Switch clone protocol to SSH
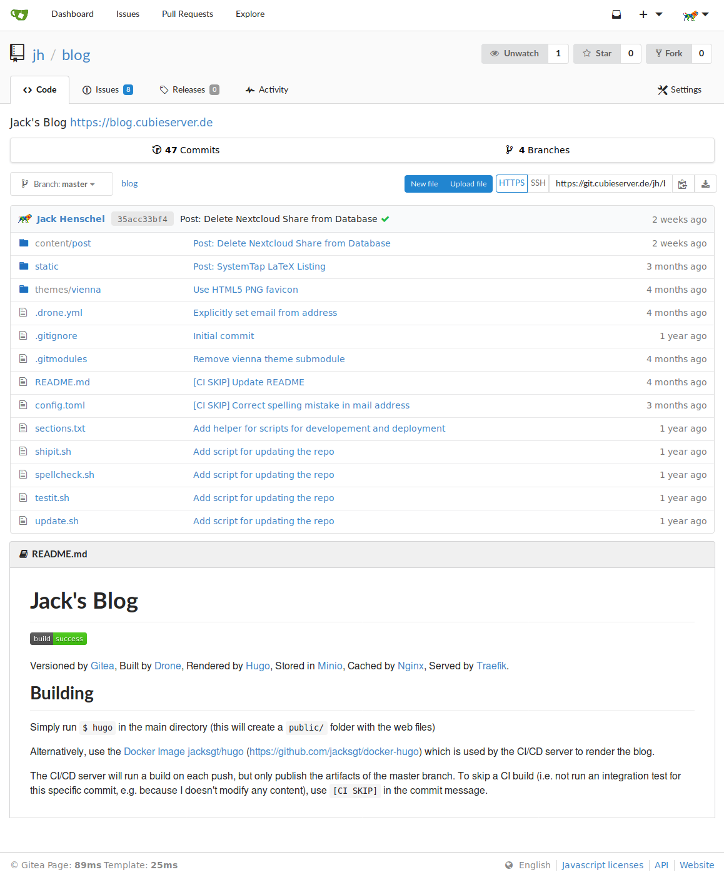The image size is (724, 877). 538,183
